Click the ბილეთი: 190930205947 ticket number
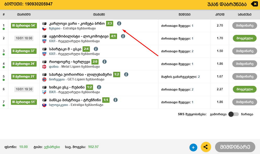Image resolution: width=260 pixels, height=154 pixels. pyautogui.click(x=28, y=4)
